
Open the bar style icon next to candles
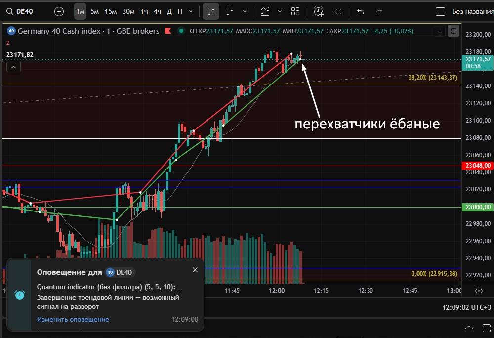(x=230, y=11)
